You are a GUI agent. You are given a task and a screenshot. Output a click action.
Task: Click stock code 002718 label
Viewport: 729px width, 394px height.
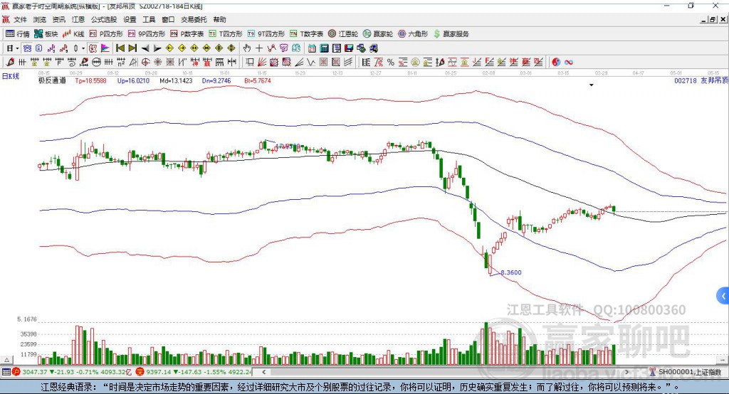click(x=686, y=80)
